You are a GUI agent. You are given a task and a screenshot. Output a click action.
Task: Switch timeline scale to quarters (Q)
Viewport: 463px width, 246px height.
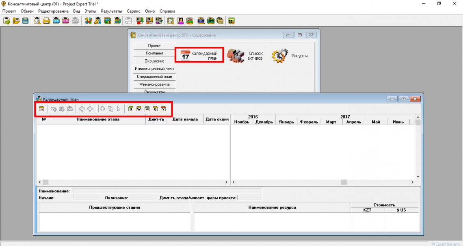[x=155, y=109]
